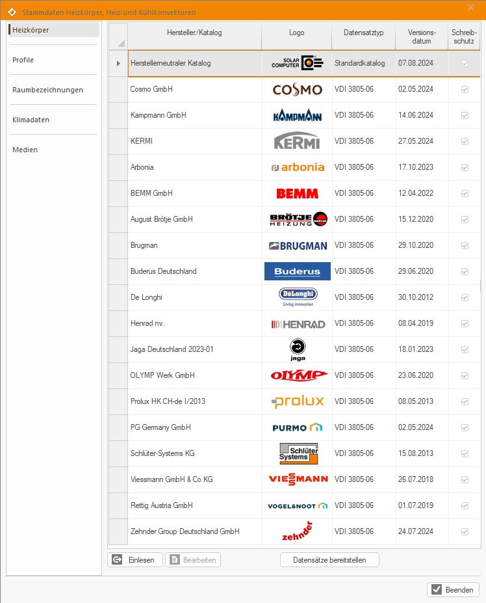Click the BEMM logo

pos(297,193)
